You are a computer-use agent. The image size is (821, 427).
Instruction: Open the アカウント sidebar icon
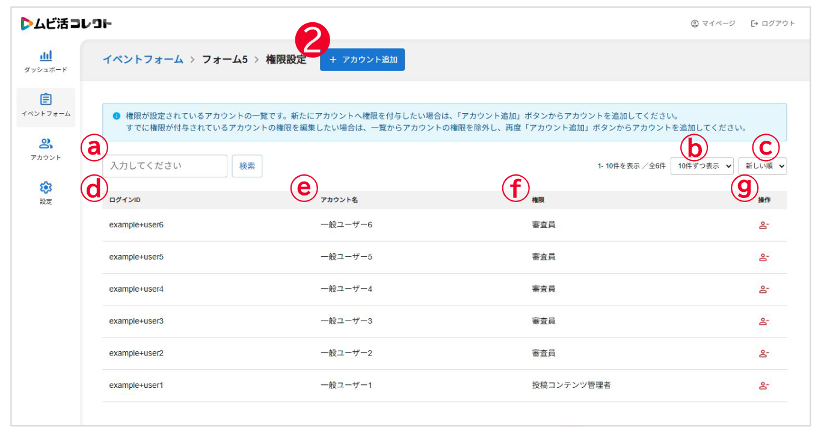46,144
